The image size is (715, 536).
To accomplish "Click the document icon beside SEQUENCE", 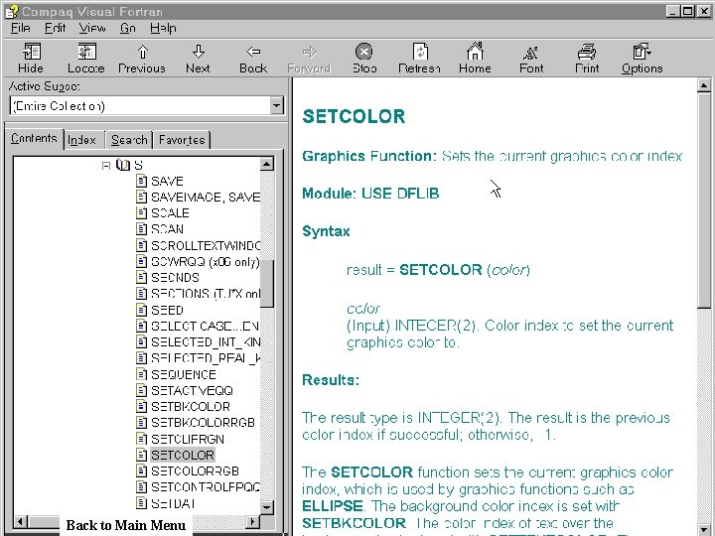I will click(141, 374).
